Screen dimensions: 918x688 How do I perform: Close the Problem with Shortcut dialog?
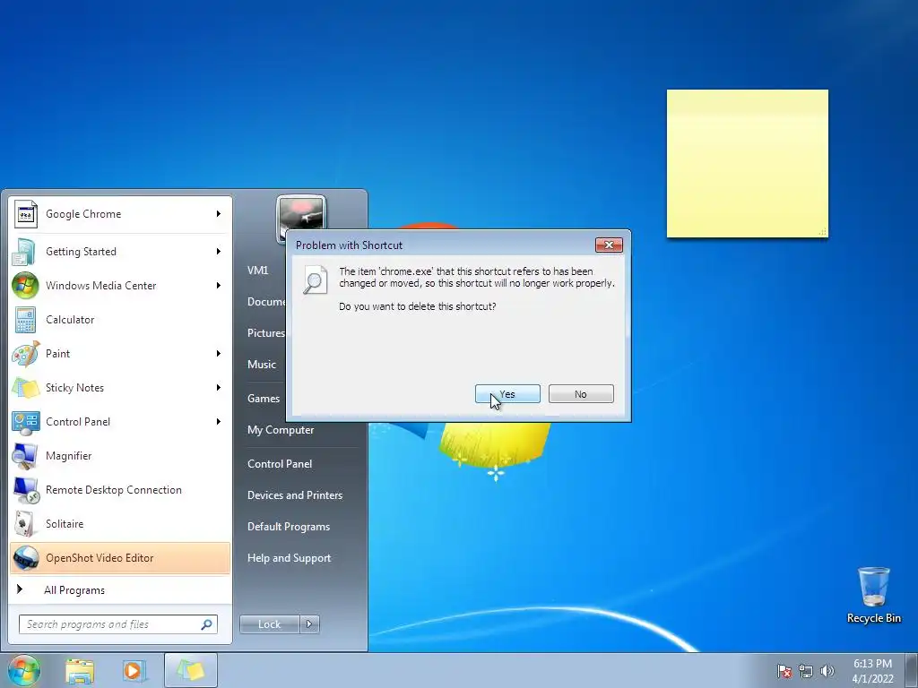click(609, 245)
